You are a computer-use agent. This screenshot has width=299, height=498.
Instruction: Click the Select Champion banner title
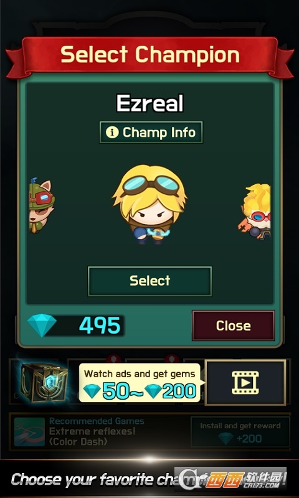[149, 54]
